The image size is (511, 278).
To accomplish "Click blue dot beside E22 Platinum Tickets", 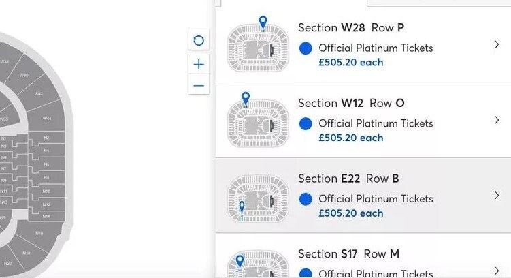I will pyautogui.click(x=306, y=199).
